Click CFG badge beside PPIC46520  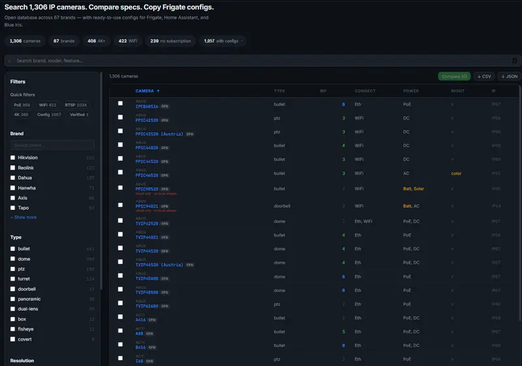pyautogui.click(x=165, y=175)
